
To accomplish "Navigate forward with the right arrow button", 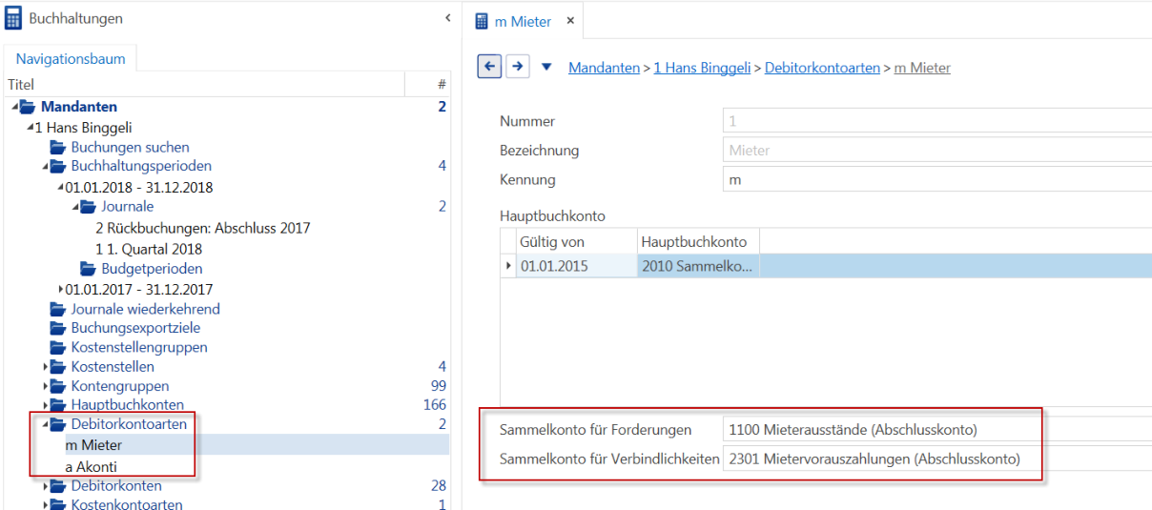I will click(517, 67).
